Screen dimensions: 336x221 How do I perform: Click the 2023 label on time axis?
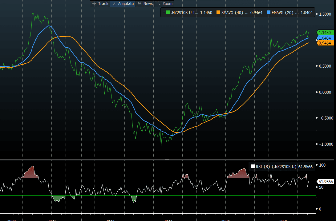pos(168,220)
